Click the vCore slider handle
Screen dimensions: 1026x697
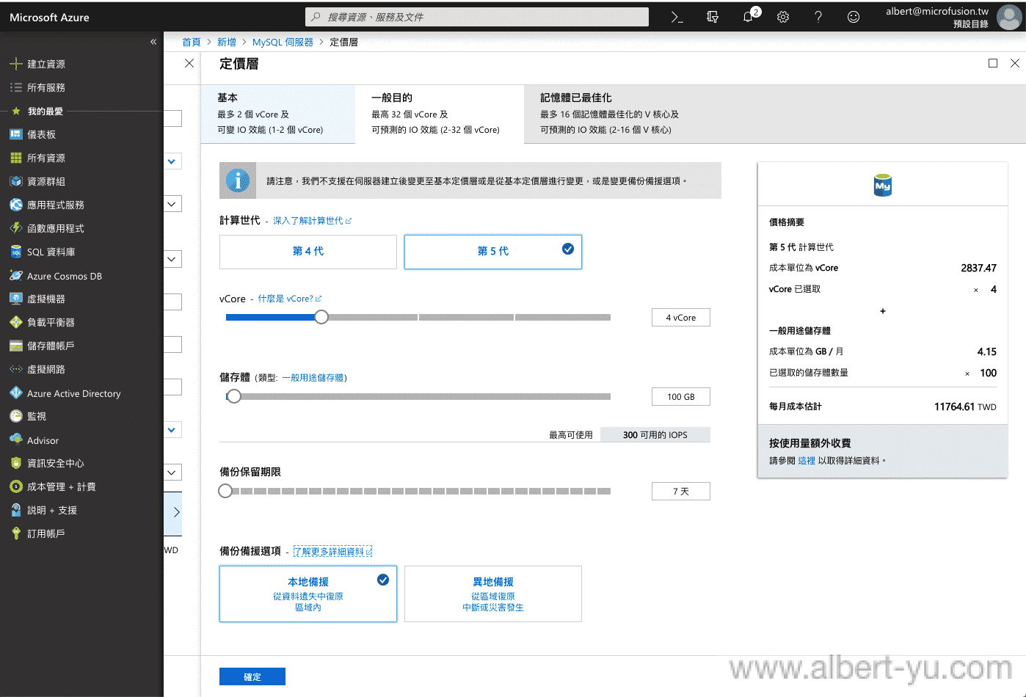[321, 317]
